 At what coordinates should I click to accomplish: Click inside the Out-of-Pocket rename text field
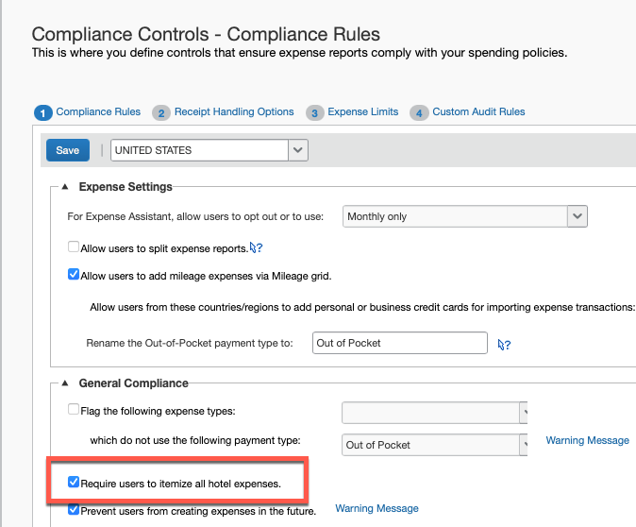pos(399,343)
